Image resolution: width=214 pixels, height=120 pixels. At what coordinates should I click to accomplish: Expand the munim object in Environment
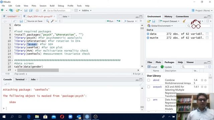pyautogui.click(x=148, y=38)
